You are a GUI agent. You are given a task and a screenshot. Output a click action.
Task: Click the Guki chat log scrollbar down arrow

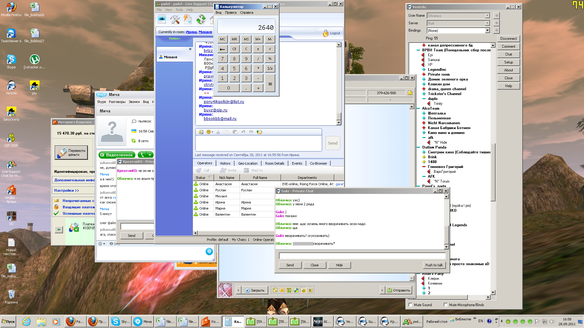447,247
